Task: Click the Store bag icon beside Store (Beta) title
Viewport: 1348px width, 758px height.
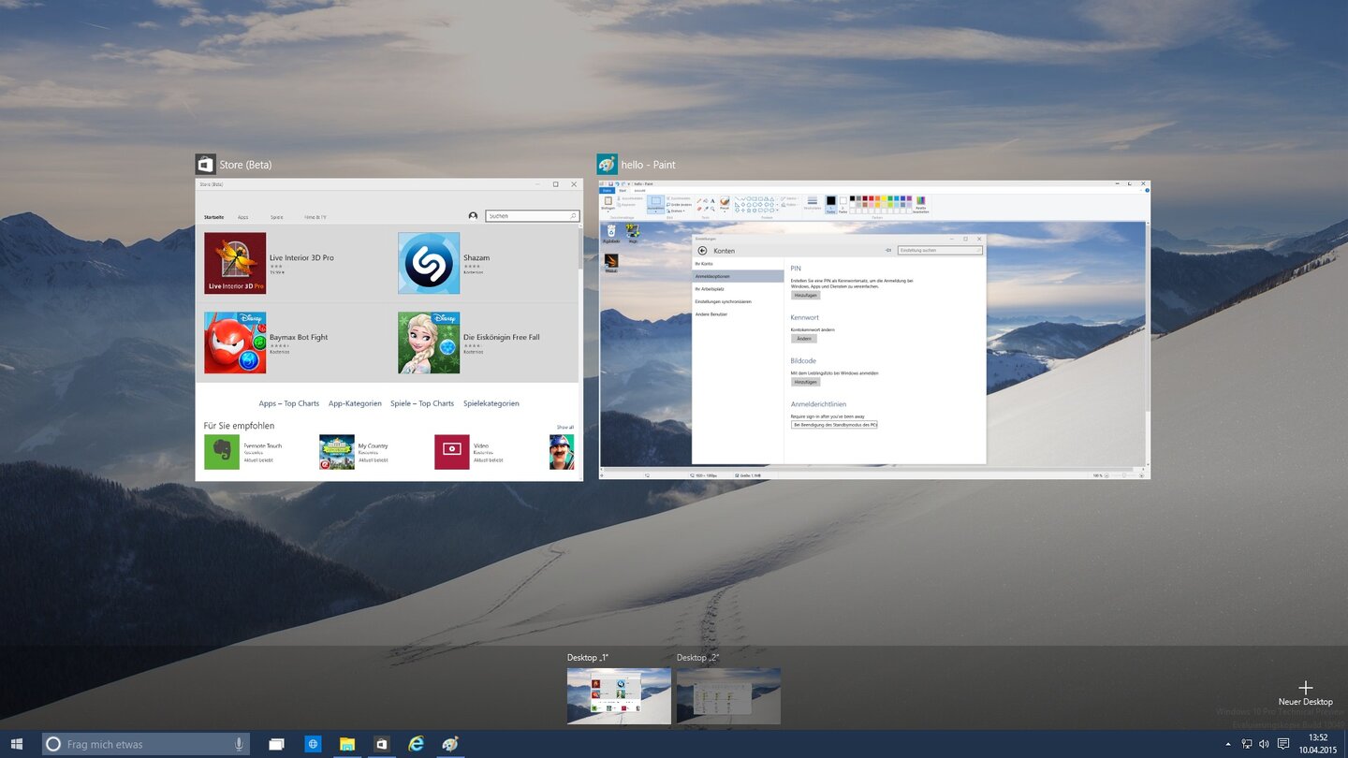Action: tap(205, 165)
